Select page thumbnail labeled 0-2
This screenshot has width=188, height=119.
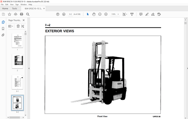pyautogui.click(x=17, y=103)
